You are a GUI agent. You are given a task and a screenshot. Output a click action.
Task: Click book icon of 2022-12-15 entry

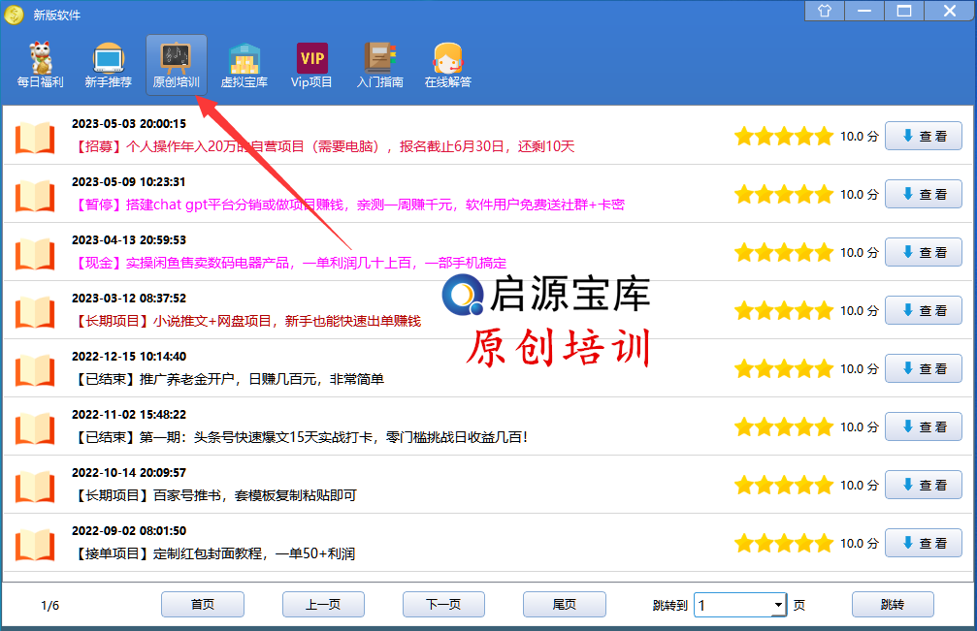tap(35, 369)
